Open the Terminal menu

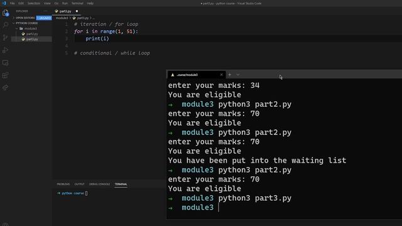pos(77,3)
